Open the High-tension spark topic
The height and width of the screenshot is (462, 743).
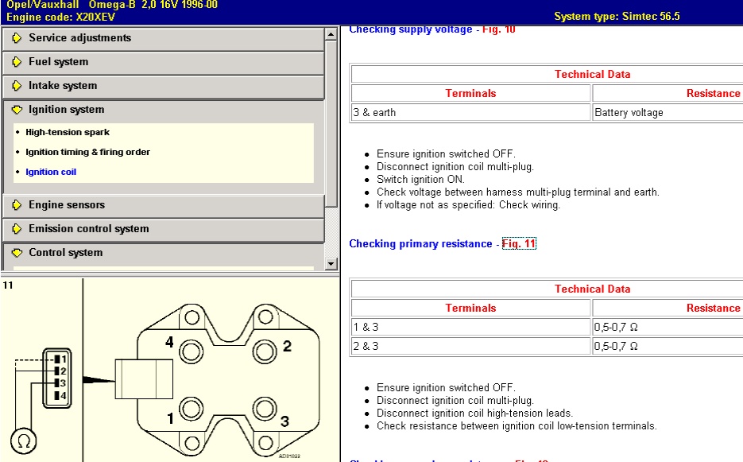pyautogui.click(x=68, y=132)
